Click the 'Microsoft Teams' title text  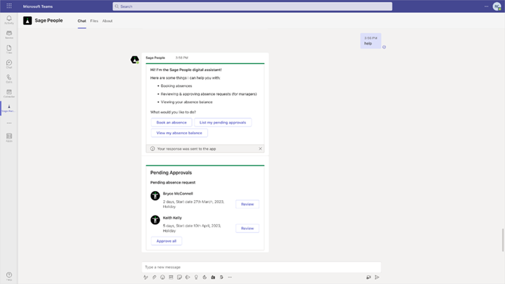(38, 7)
